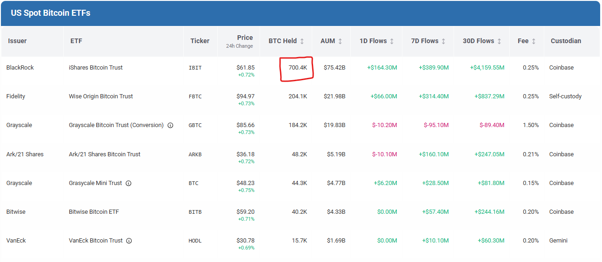Select the VanEck issuer cell
Image resolution: width=602 pixels, height=262 pixels.
click(16, 241)
